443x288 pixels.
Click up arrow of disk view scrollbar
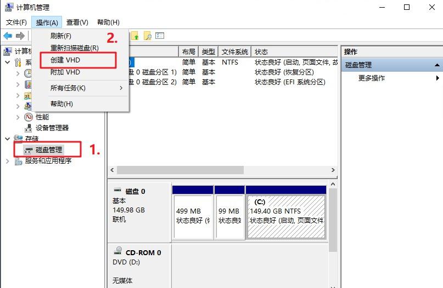[333, 185]
